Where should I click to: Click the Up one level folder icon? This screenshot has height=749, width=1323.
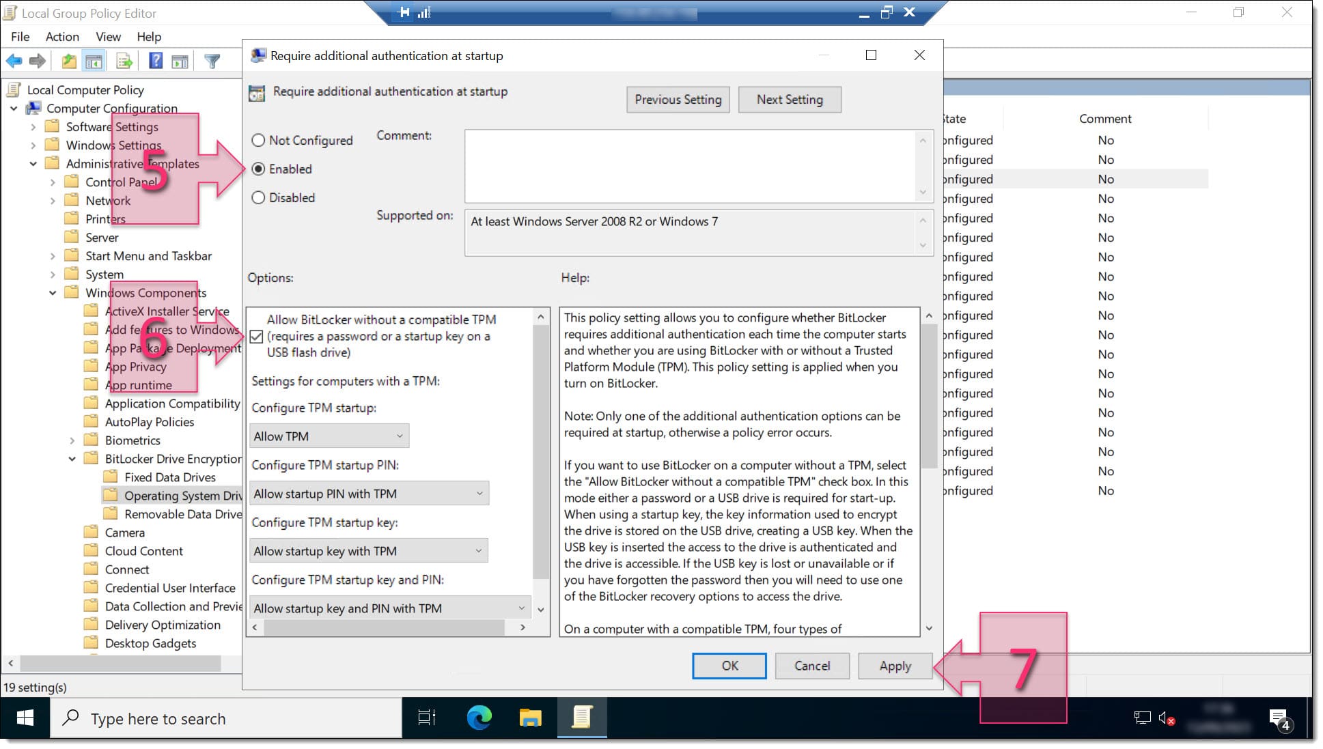point(69,61)
